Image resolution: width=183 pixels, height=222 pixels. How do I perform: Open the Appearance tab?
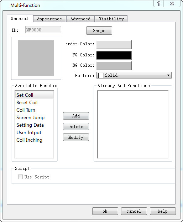tap(49, 19)
